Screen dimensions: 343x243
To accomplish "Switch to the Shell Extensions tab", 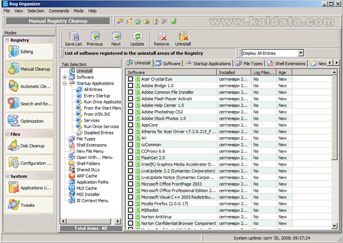I will click(x=287, y=63).
